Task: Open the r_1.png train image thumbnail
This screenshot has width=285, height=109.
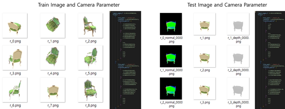Action: point(53,25)
